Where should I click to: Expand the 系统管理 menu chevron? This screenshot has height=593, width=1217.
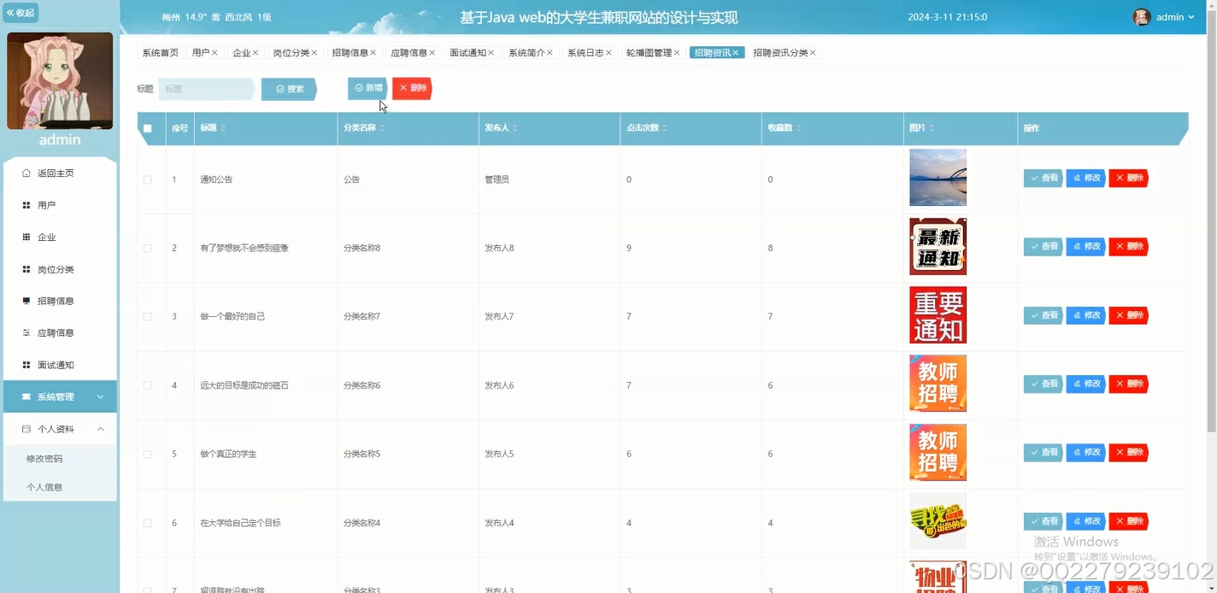(100, 396)
